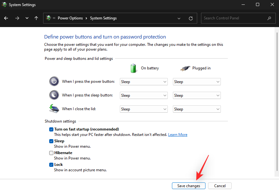Click the laptop lid close icon
The width and height of the screenshot is (279, 191).
coord(54,109)
